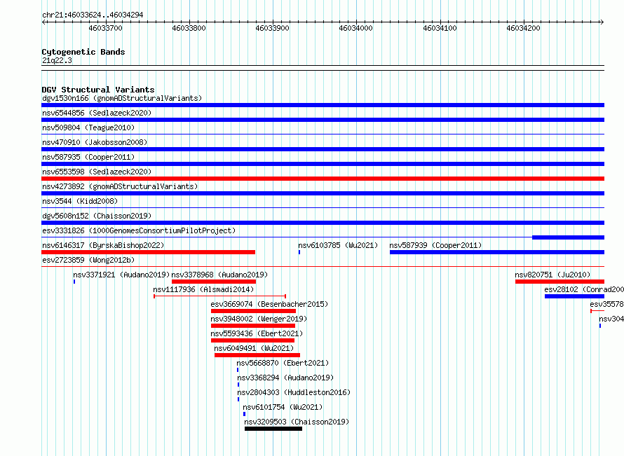Click red bar of nsv6049491 variant
The width and height of the screenshot is (624, 456).
(x=257, y=355)
